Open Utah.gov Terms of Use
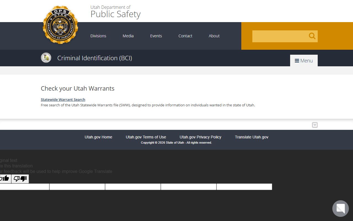Image resolution: width=353 pixels, height=221 pixels. tap(146, 137)
